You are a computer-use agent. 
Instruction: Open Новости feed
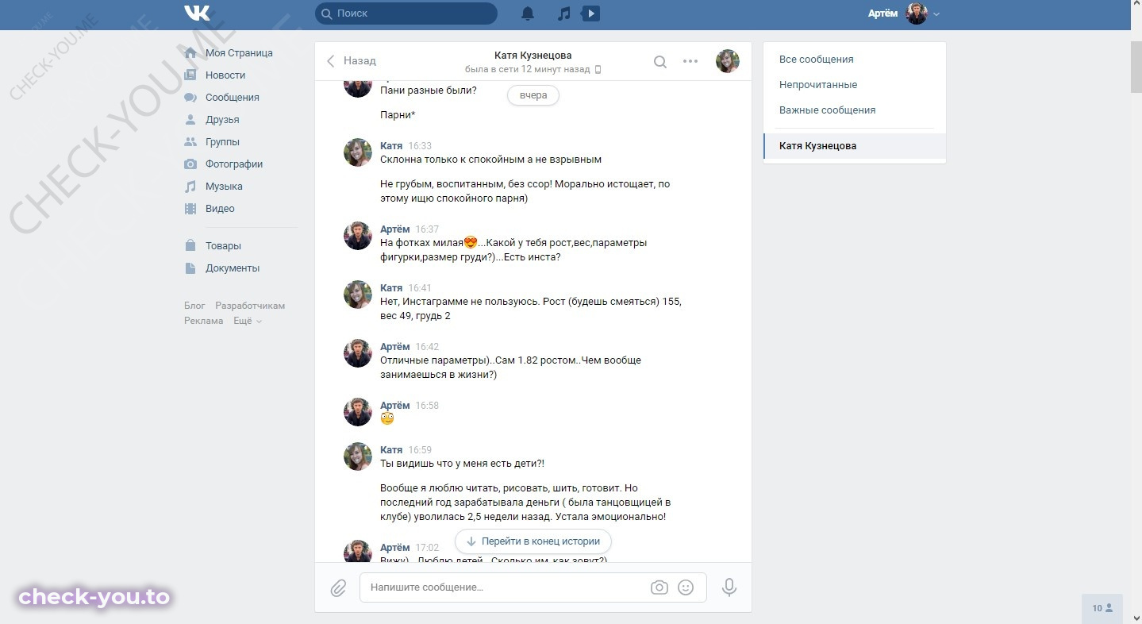click(225, 75)
